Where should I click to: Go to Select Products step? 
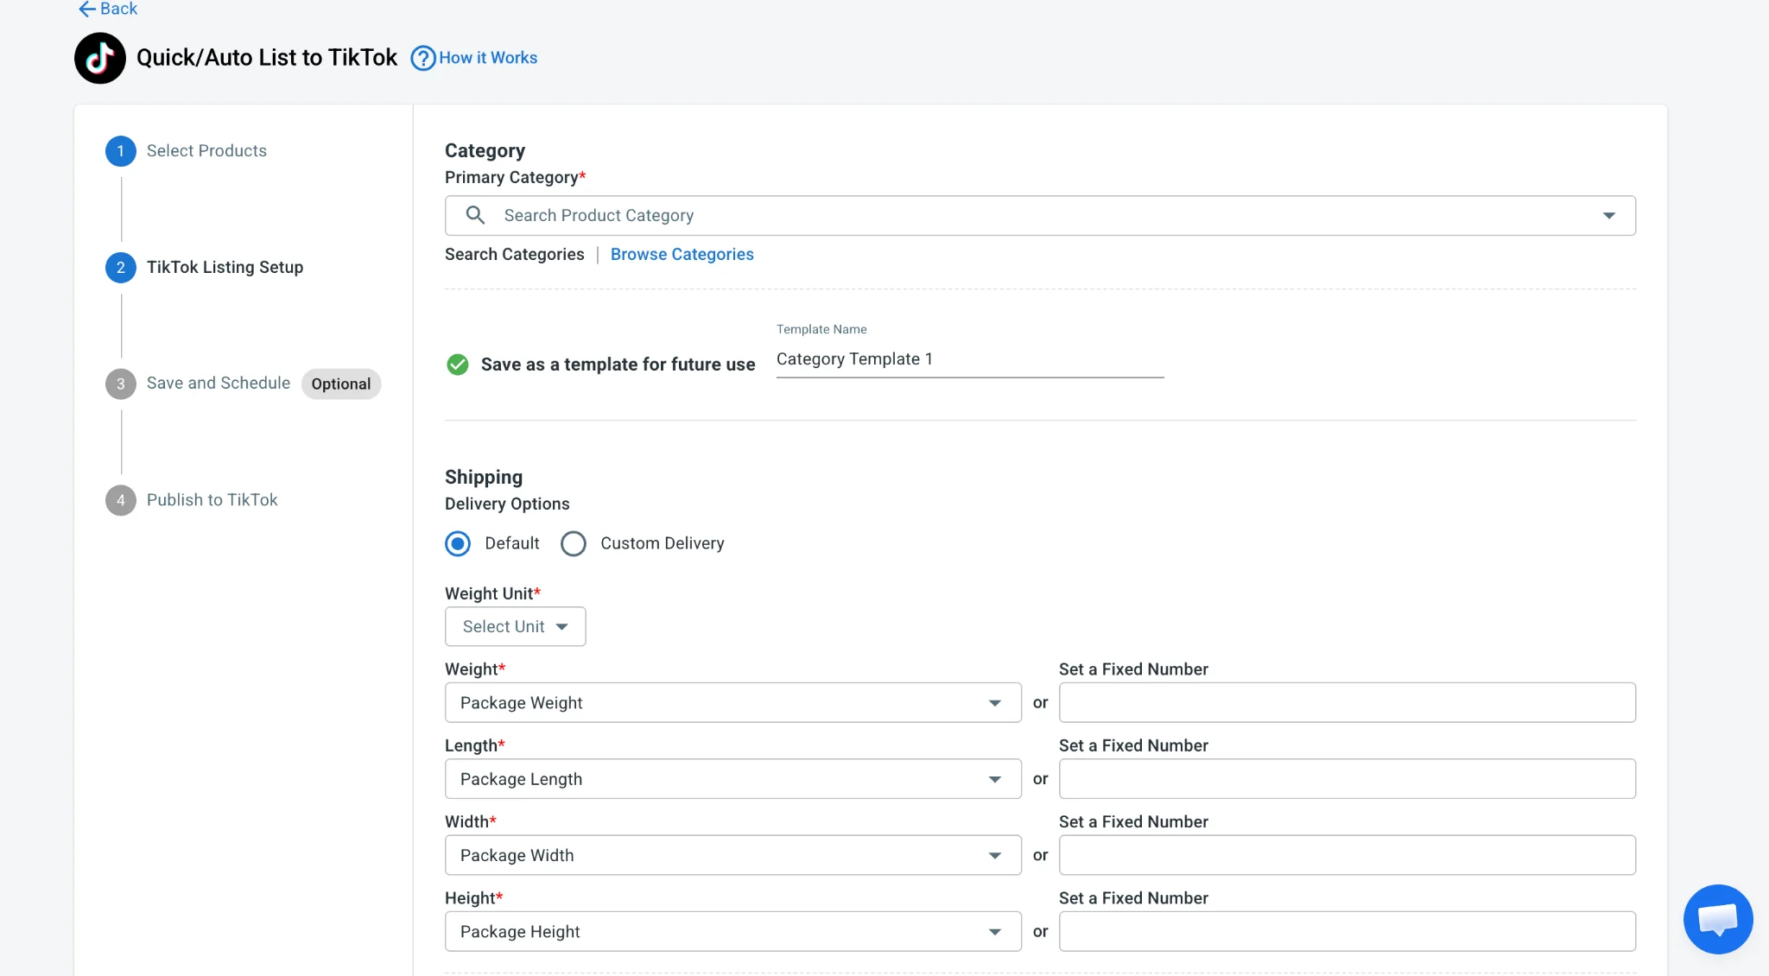point(206,150)
